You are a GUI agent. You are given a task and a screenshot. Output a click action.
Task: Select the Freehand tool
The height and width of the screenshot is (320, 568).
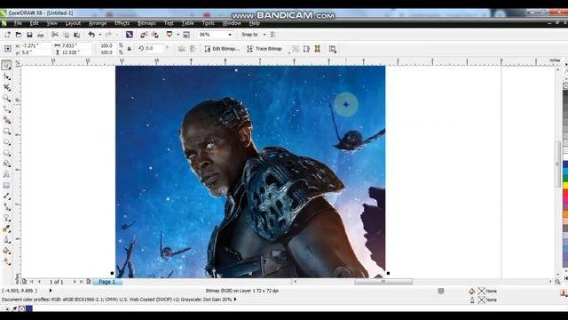[6, 109]
